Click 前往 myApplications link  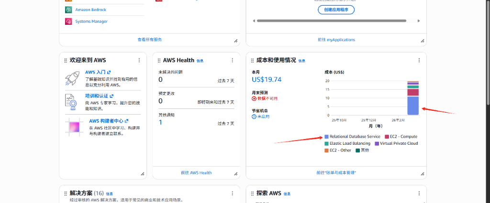(x=336, y=40)
